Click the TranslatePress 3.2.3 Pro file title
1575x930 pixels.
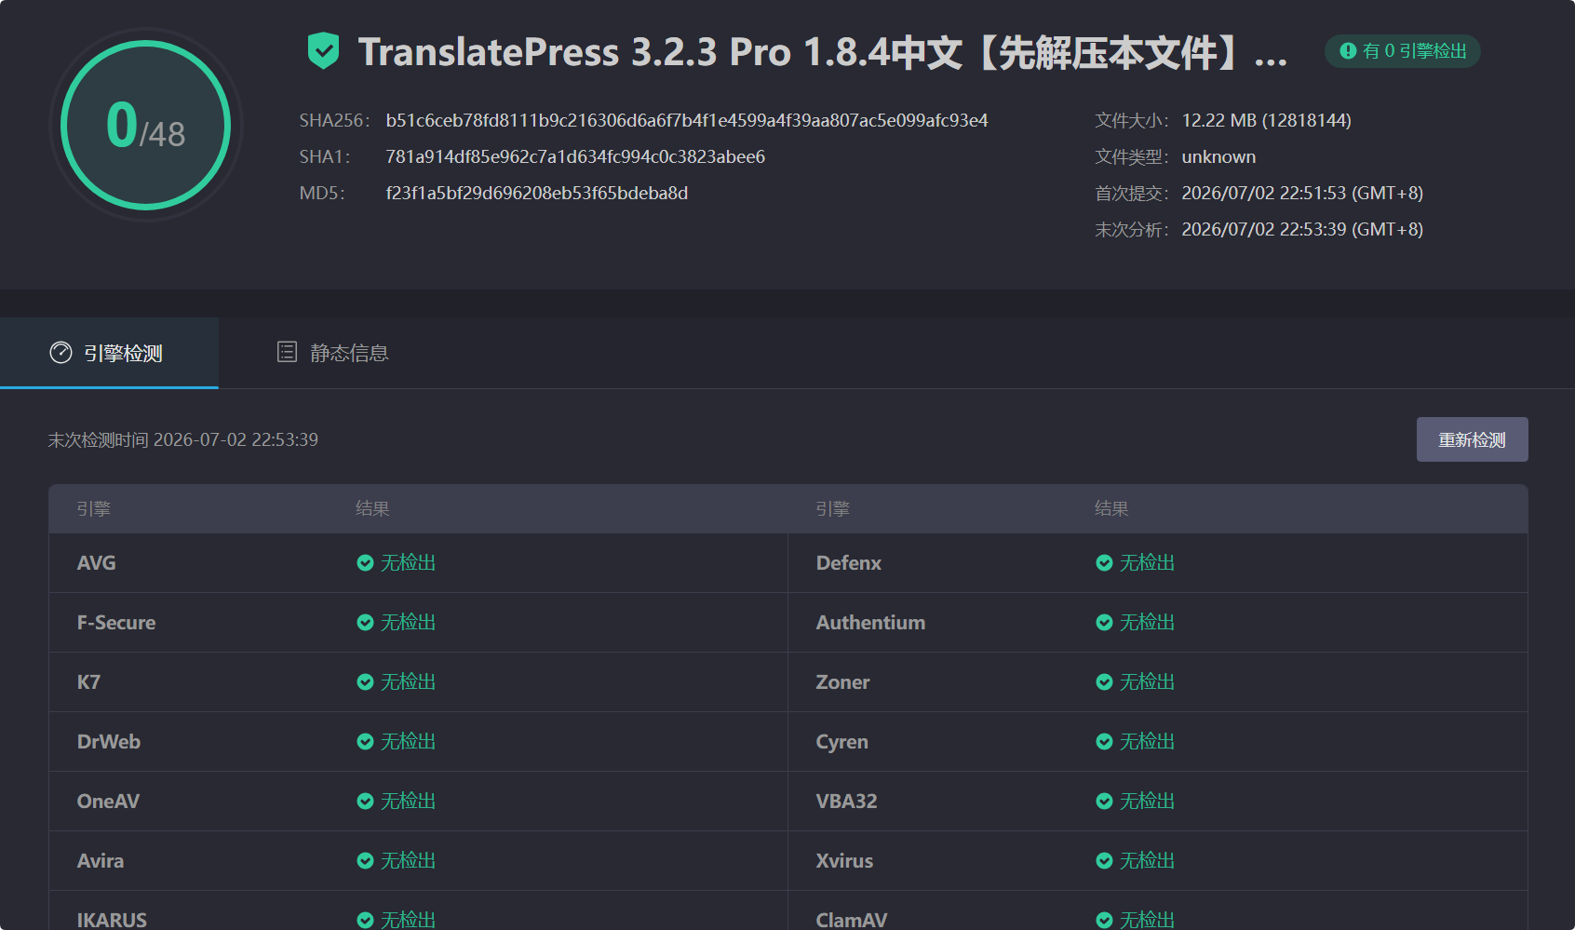pos(823,52)
